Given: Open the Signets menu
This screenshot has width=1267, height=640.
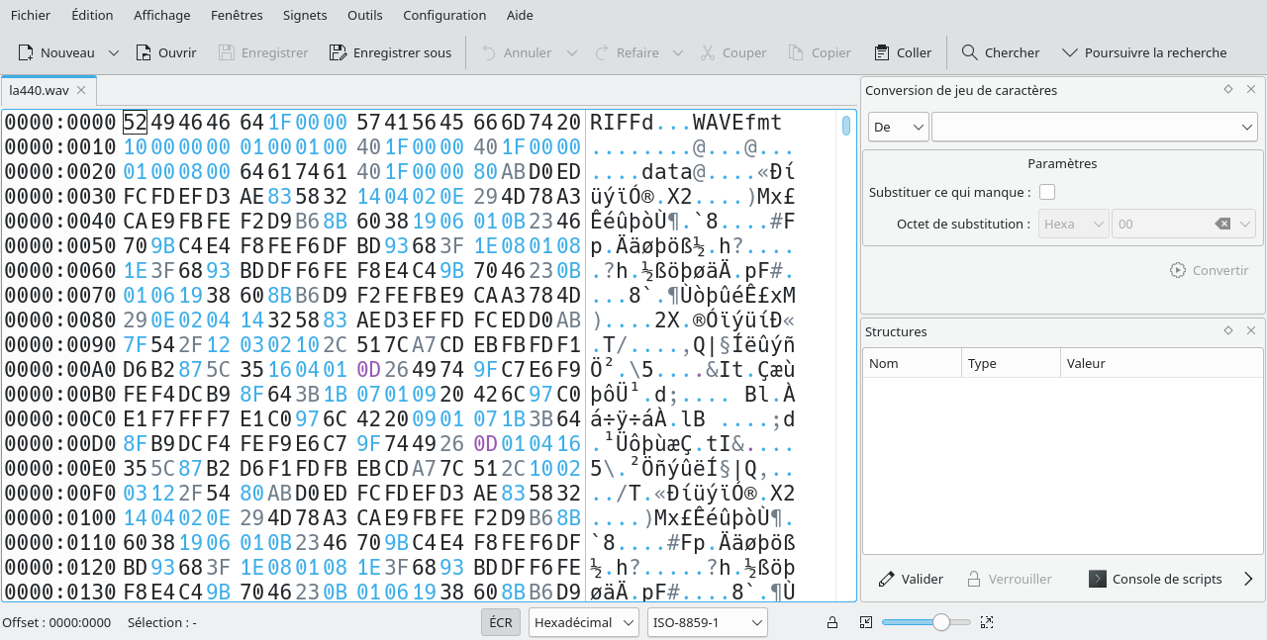Looking at the screenshot, I should [305, 15].
